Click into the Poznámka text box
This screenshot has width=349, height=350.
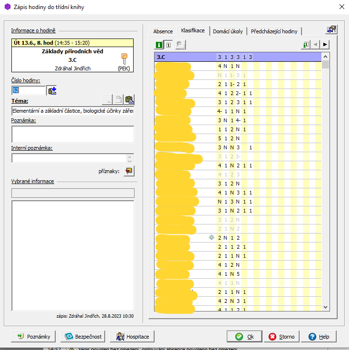point(73,134)
